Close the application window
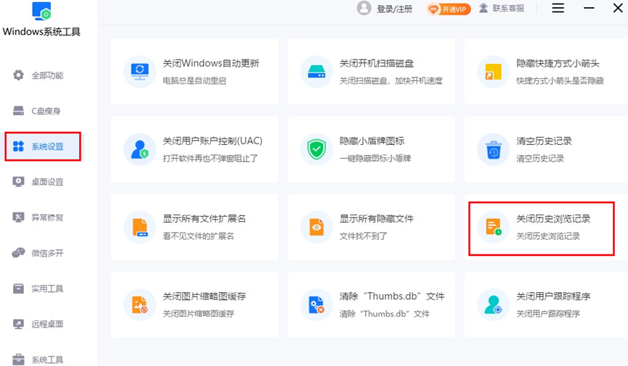The width and height of the screenshot is (628, 366). pos(618,8)
